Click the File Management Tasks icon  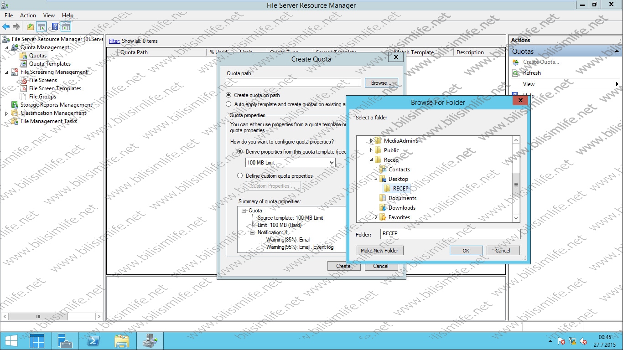15,121
